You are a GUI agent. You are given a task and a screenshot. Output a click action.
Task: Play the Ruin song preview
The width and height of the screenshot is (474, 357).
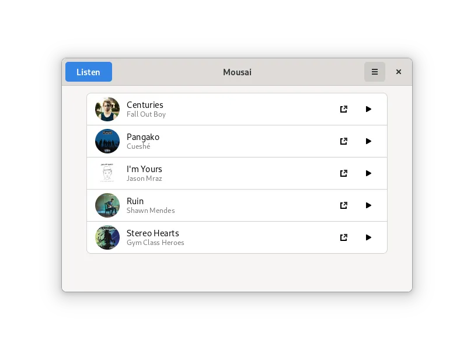368,205
